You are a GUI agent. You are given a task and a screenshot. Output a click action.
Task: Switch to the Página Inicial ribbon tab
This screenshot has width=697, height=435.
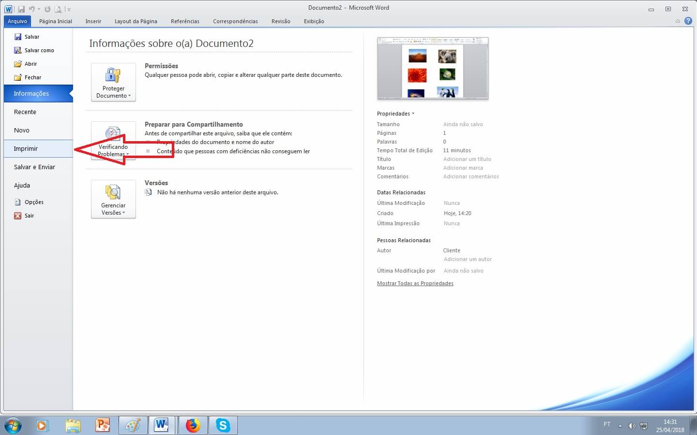pyautogui.click(x=55, y=21)
